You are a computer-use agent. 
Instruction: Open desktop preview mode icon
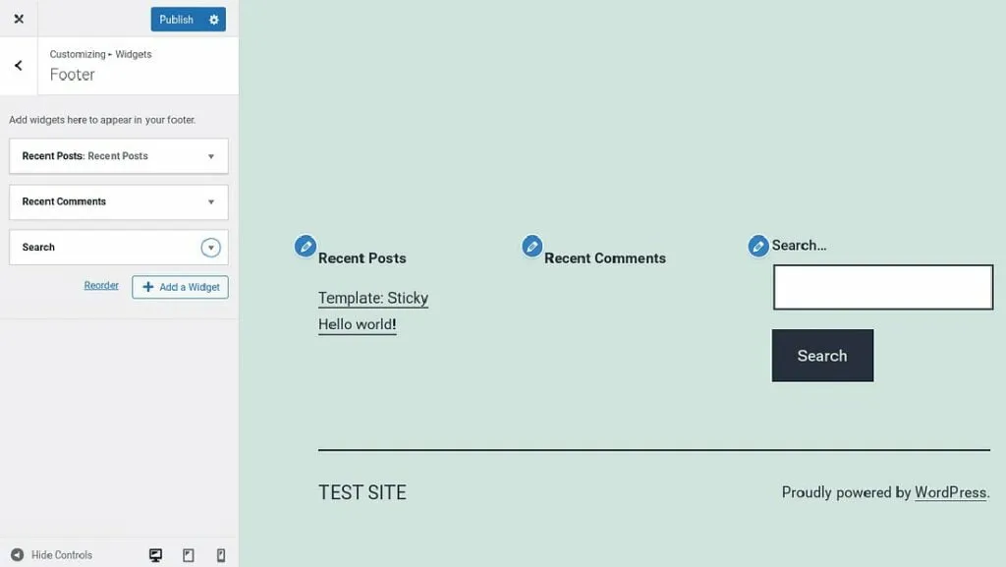point(155,554)
